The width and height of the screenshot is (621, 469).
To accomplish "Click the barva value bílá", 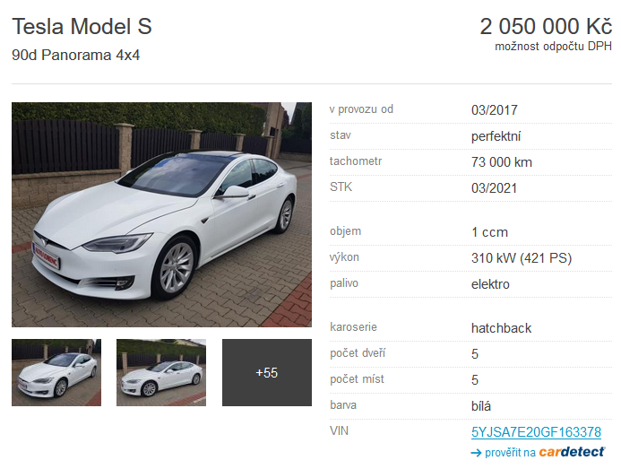I will pos(481,406).
